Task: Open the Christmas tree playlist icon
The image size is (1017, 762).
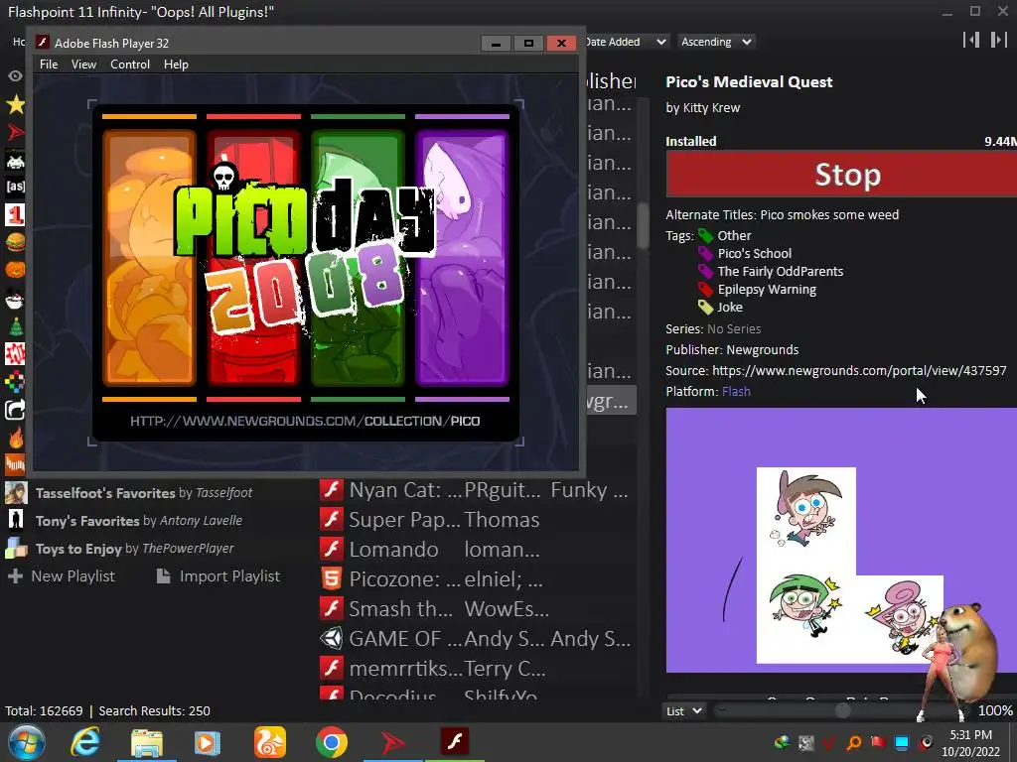Action: click(15, 325)
